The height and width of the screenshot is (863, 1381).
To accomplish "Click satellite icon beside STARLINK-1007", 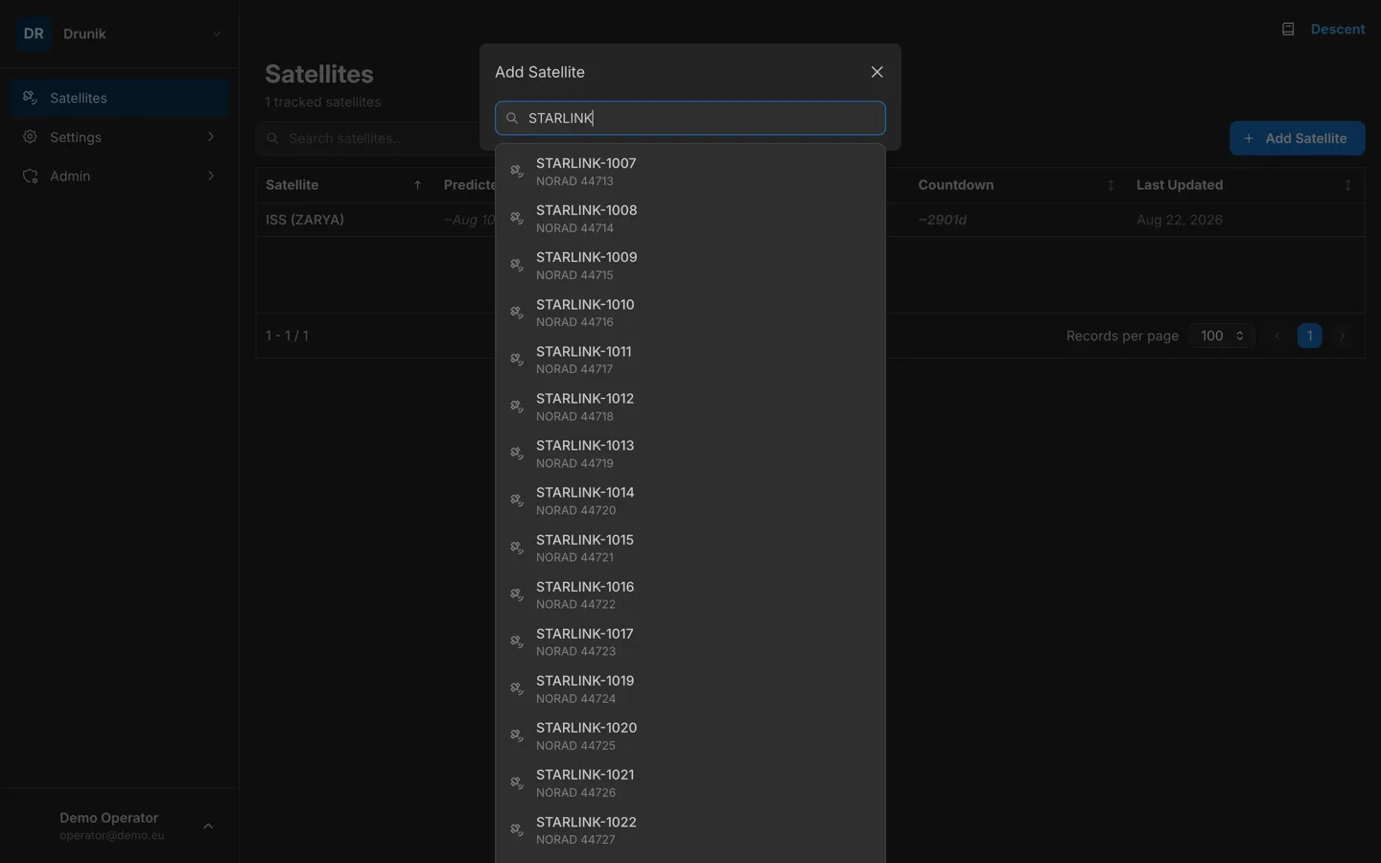I will (517, 172).
